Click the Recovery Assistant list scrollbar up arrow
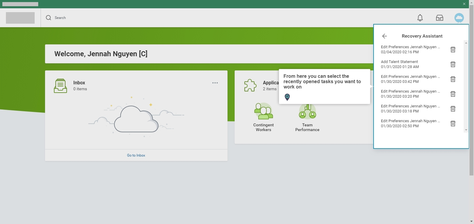Image resolution: width=474 pixels, height=224 pixels. click(466, 43)
